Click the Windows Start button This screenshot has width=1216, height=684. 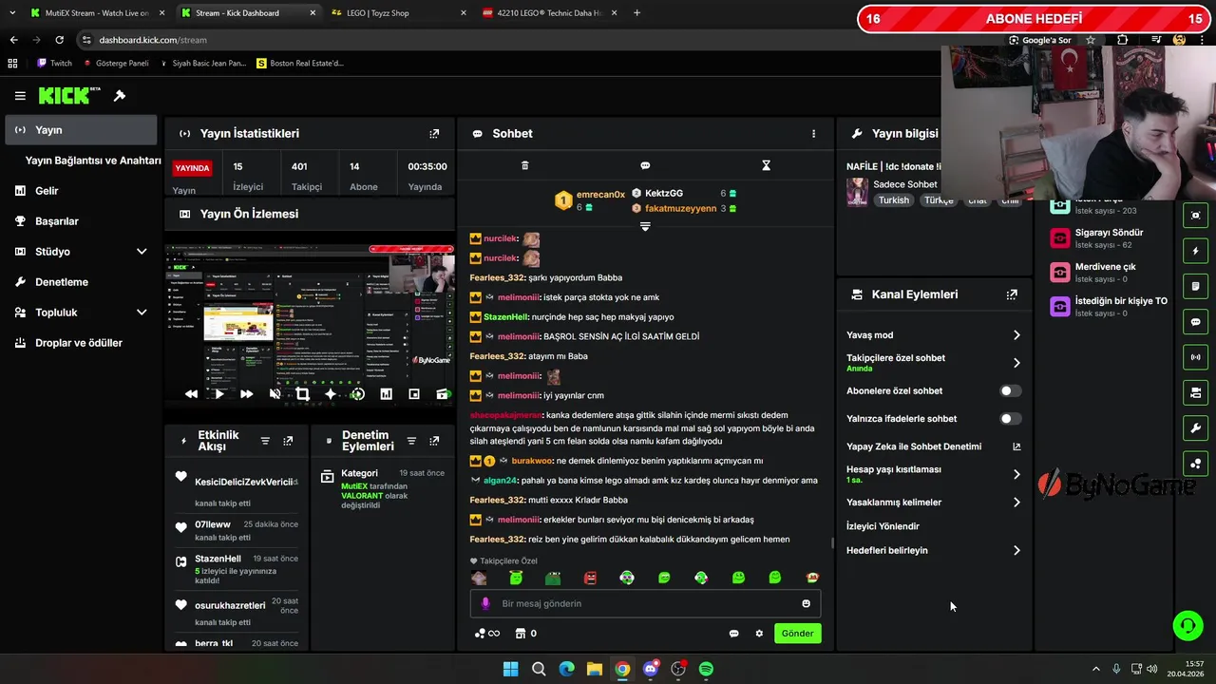tap(510, 669)
